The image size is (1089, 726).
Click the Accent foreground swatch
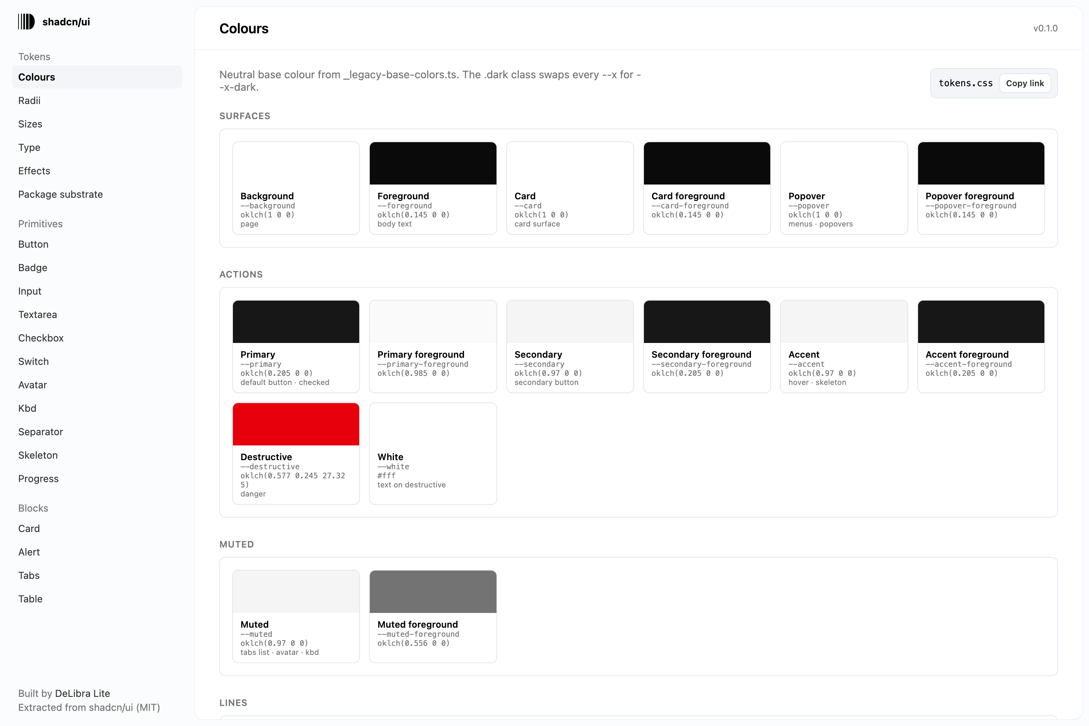(x=981, y=322)
